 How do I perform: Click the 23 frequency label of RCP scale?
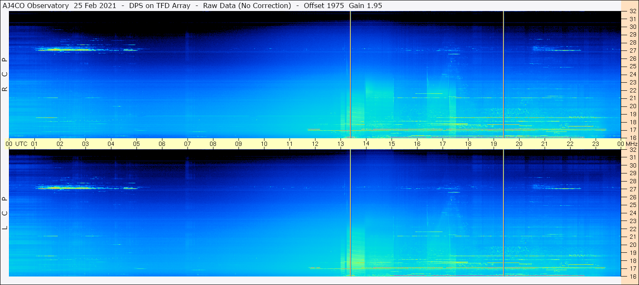click(633, 82)
